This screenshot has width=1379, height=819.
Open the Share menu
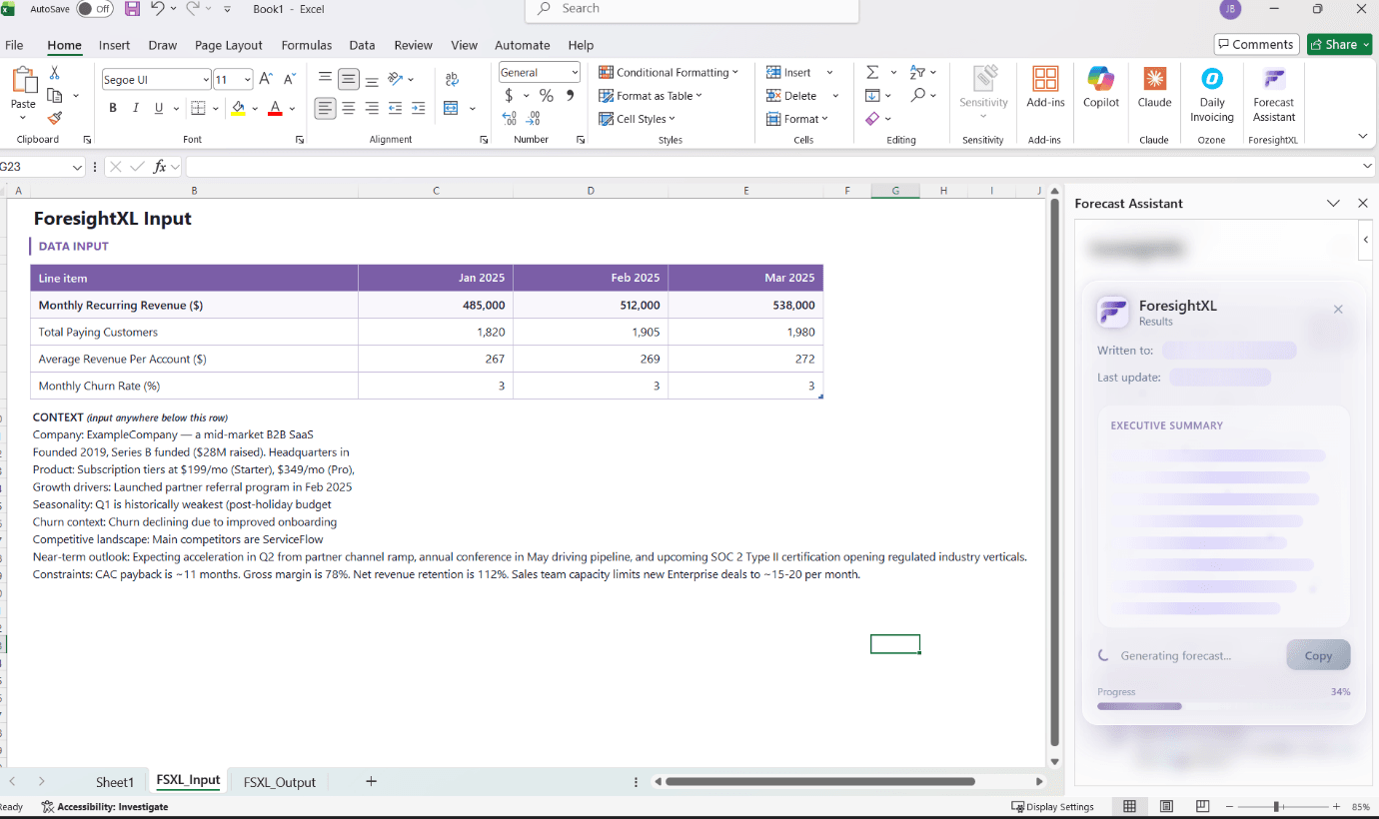pyautogui.click(x=1339, y=44)
